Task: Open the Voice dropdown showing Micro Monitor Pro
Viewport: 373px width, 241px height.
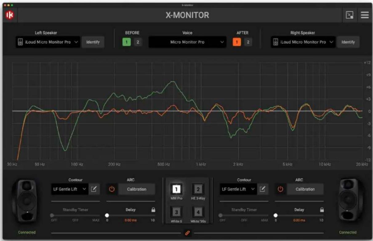Action: point(187,42)
